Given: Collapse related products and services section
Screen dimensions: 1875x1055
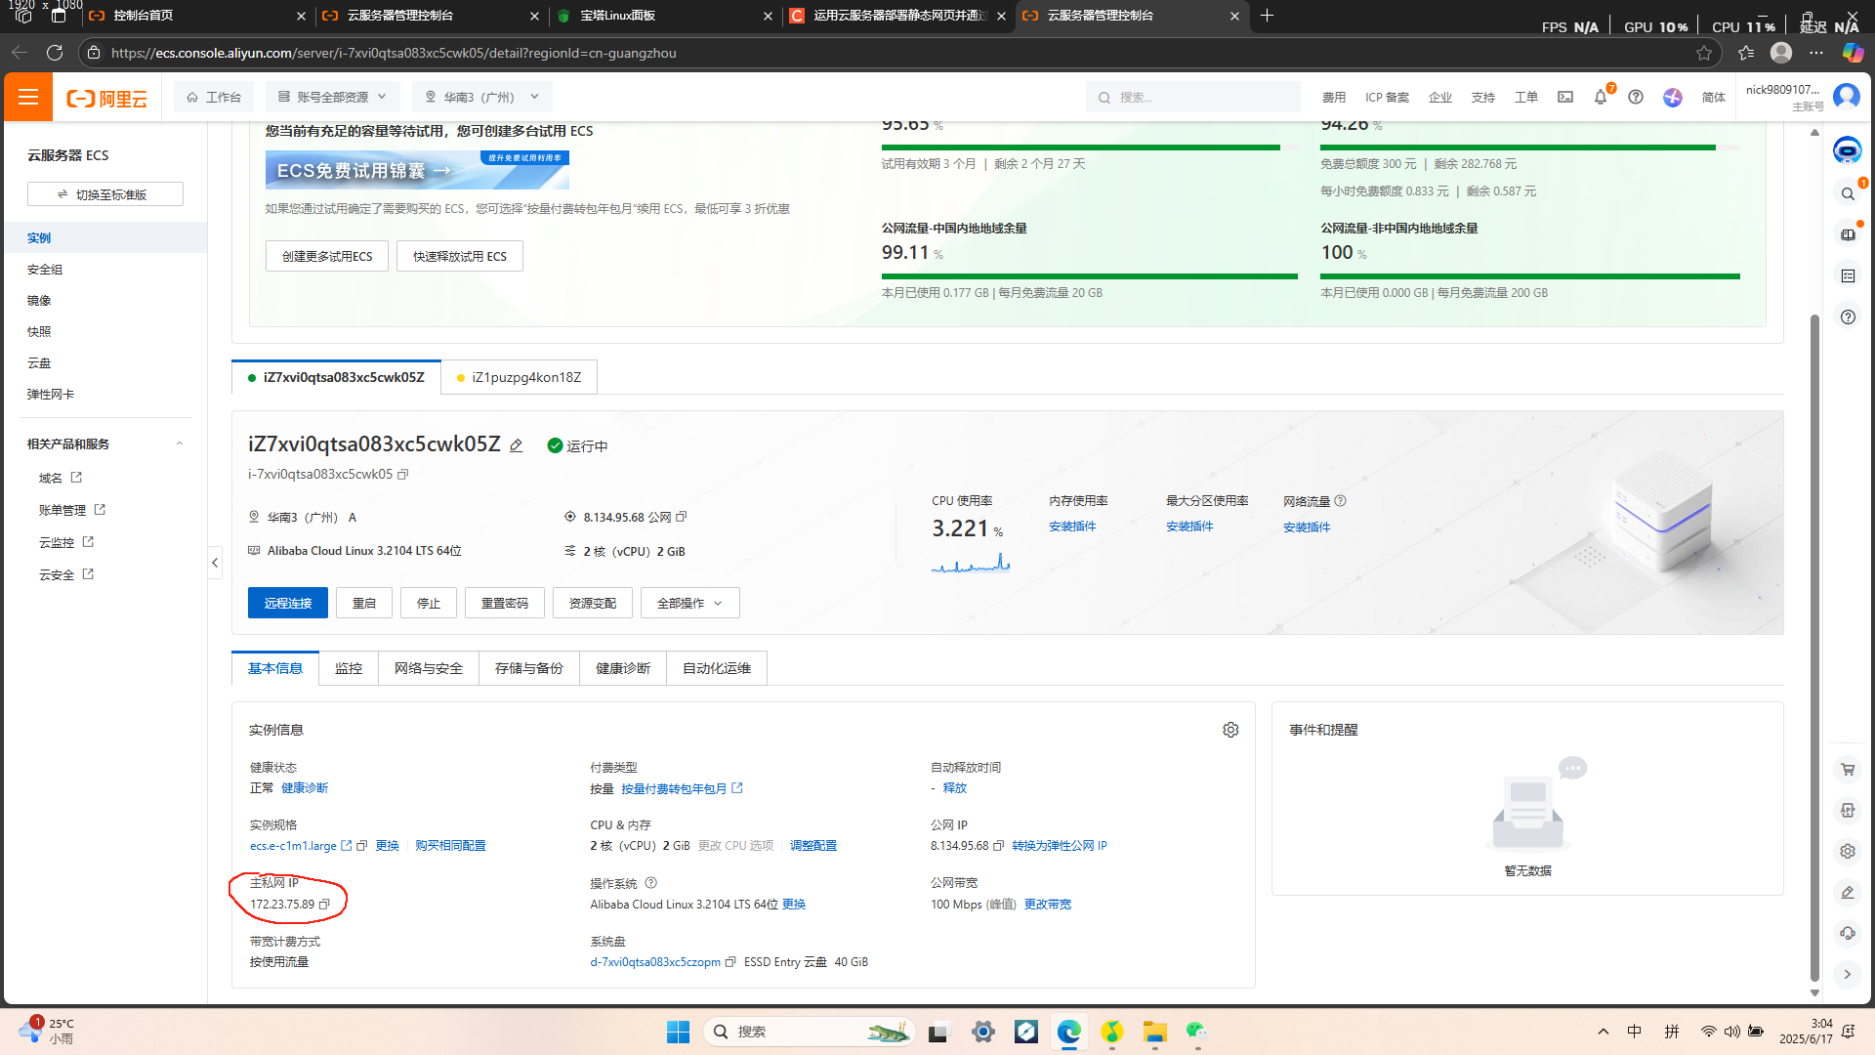Looking at the screenshot, I should (180, 443).
